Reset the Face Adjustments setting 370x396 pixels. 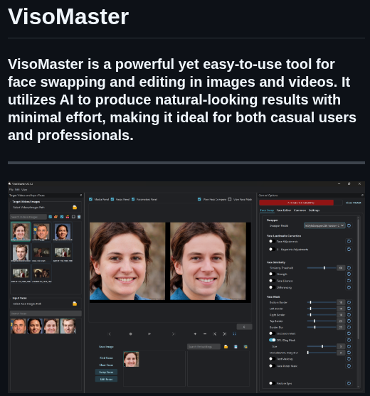click(x=349, y=242)
